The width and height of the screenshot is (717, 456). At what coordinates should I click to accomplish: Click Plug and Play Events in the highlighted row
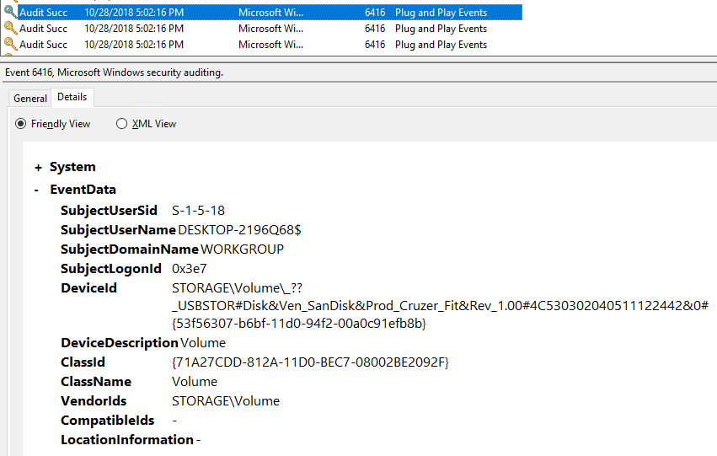(441, 13)
